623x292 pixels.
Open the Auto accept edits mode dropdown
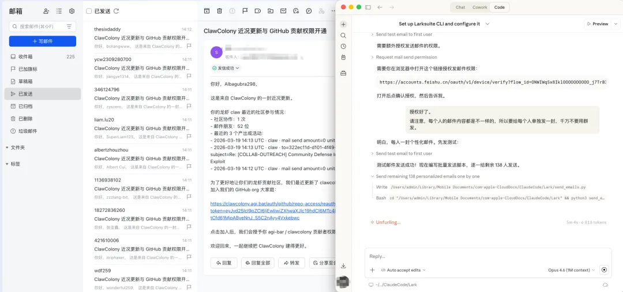coord(403,270)
